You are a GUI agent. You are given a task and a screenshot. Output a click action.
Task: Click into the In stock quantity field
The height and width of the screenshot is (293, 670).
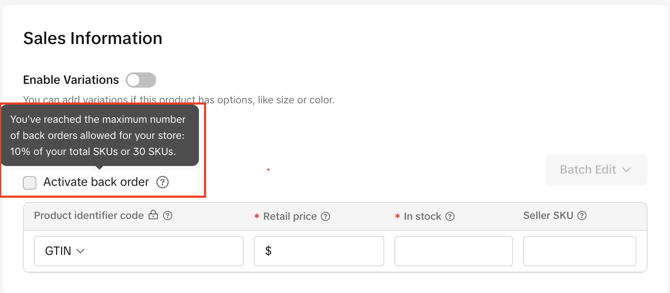(453, 251)
